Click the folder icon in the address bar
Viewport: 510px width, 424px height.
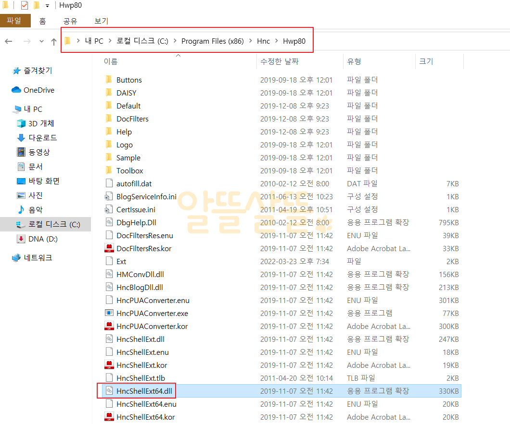[x=67, y=41]
